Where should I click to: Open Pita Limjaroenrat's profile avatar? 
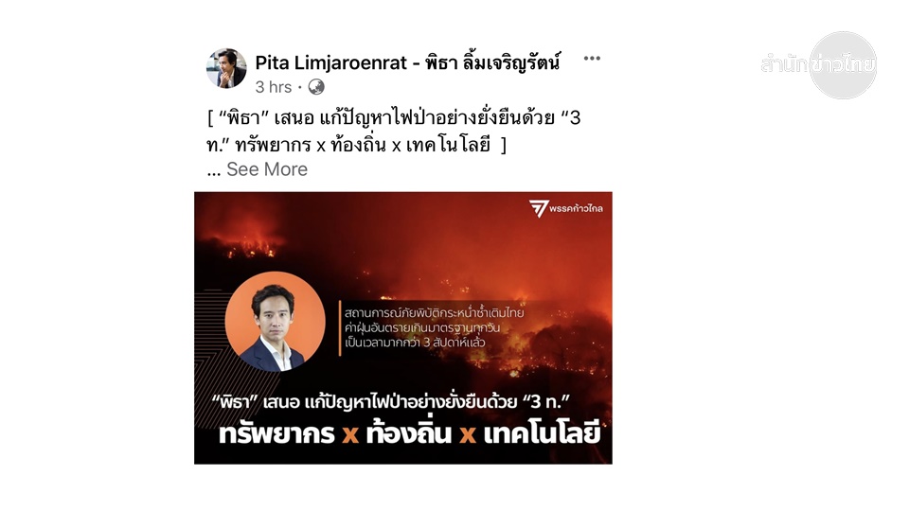click(x=226, y=68)
